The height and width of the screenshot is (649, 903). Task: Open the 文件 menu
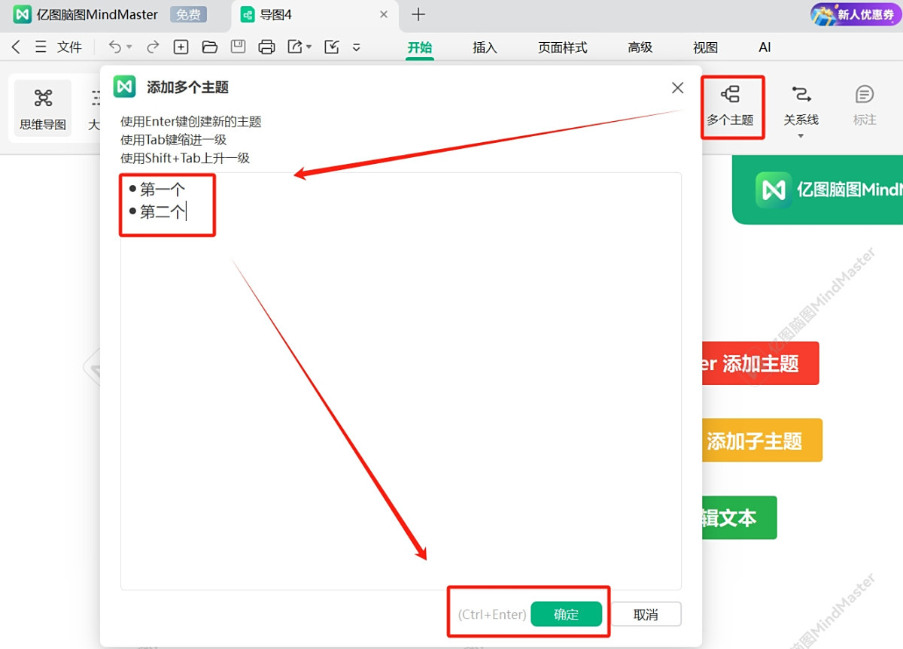tap(69, 47)
